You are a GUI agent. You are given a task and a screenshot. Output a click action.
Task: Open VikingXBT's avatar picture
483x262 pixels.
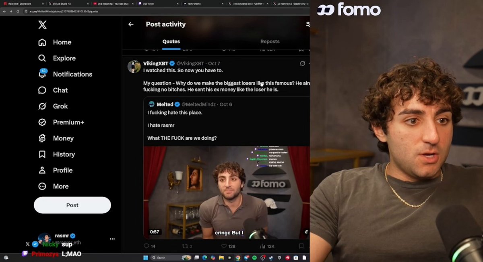click(x=134, y=67)
